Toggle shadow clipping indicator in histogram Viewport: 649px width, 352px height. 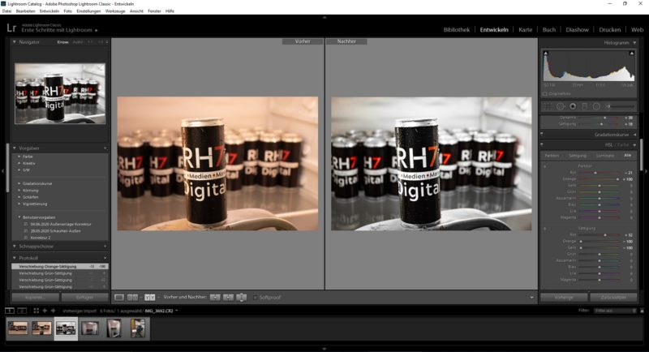545,54
